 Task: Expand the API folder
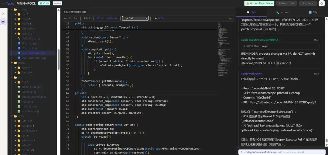point(15,82)
